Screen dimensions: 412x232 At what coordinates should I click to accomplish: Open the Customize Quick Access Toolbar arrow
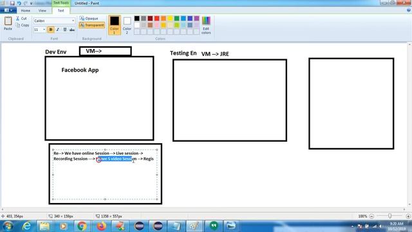(x=32, y=3)
